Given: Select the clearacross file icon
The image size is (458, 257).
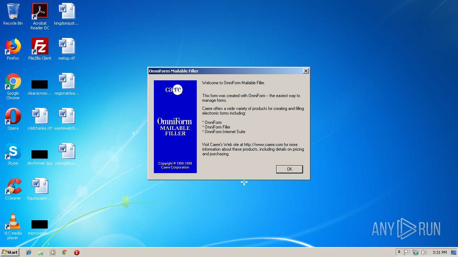Looking at the screenshot, I should [x=40, y=87].
